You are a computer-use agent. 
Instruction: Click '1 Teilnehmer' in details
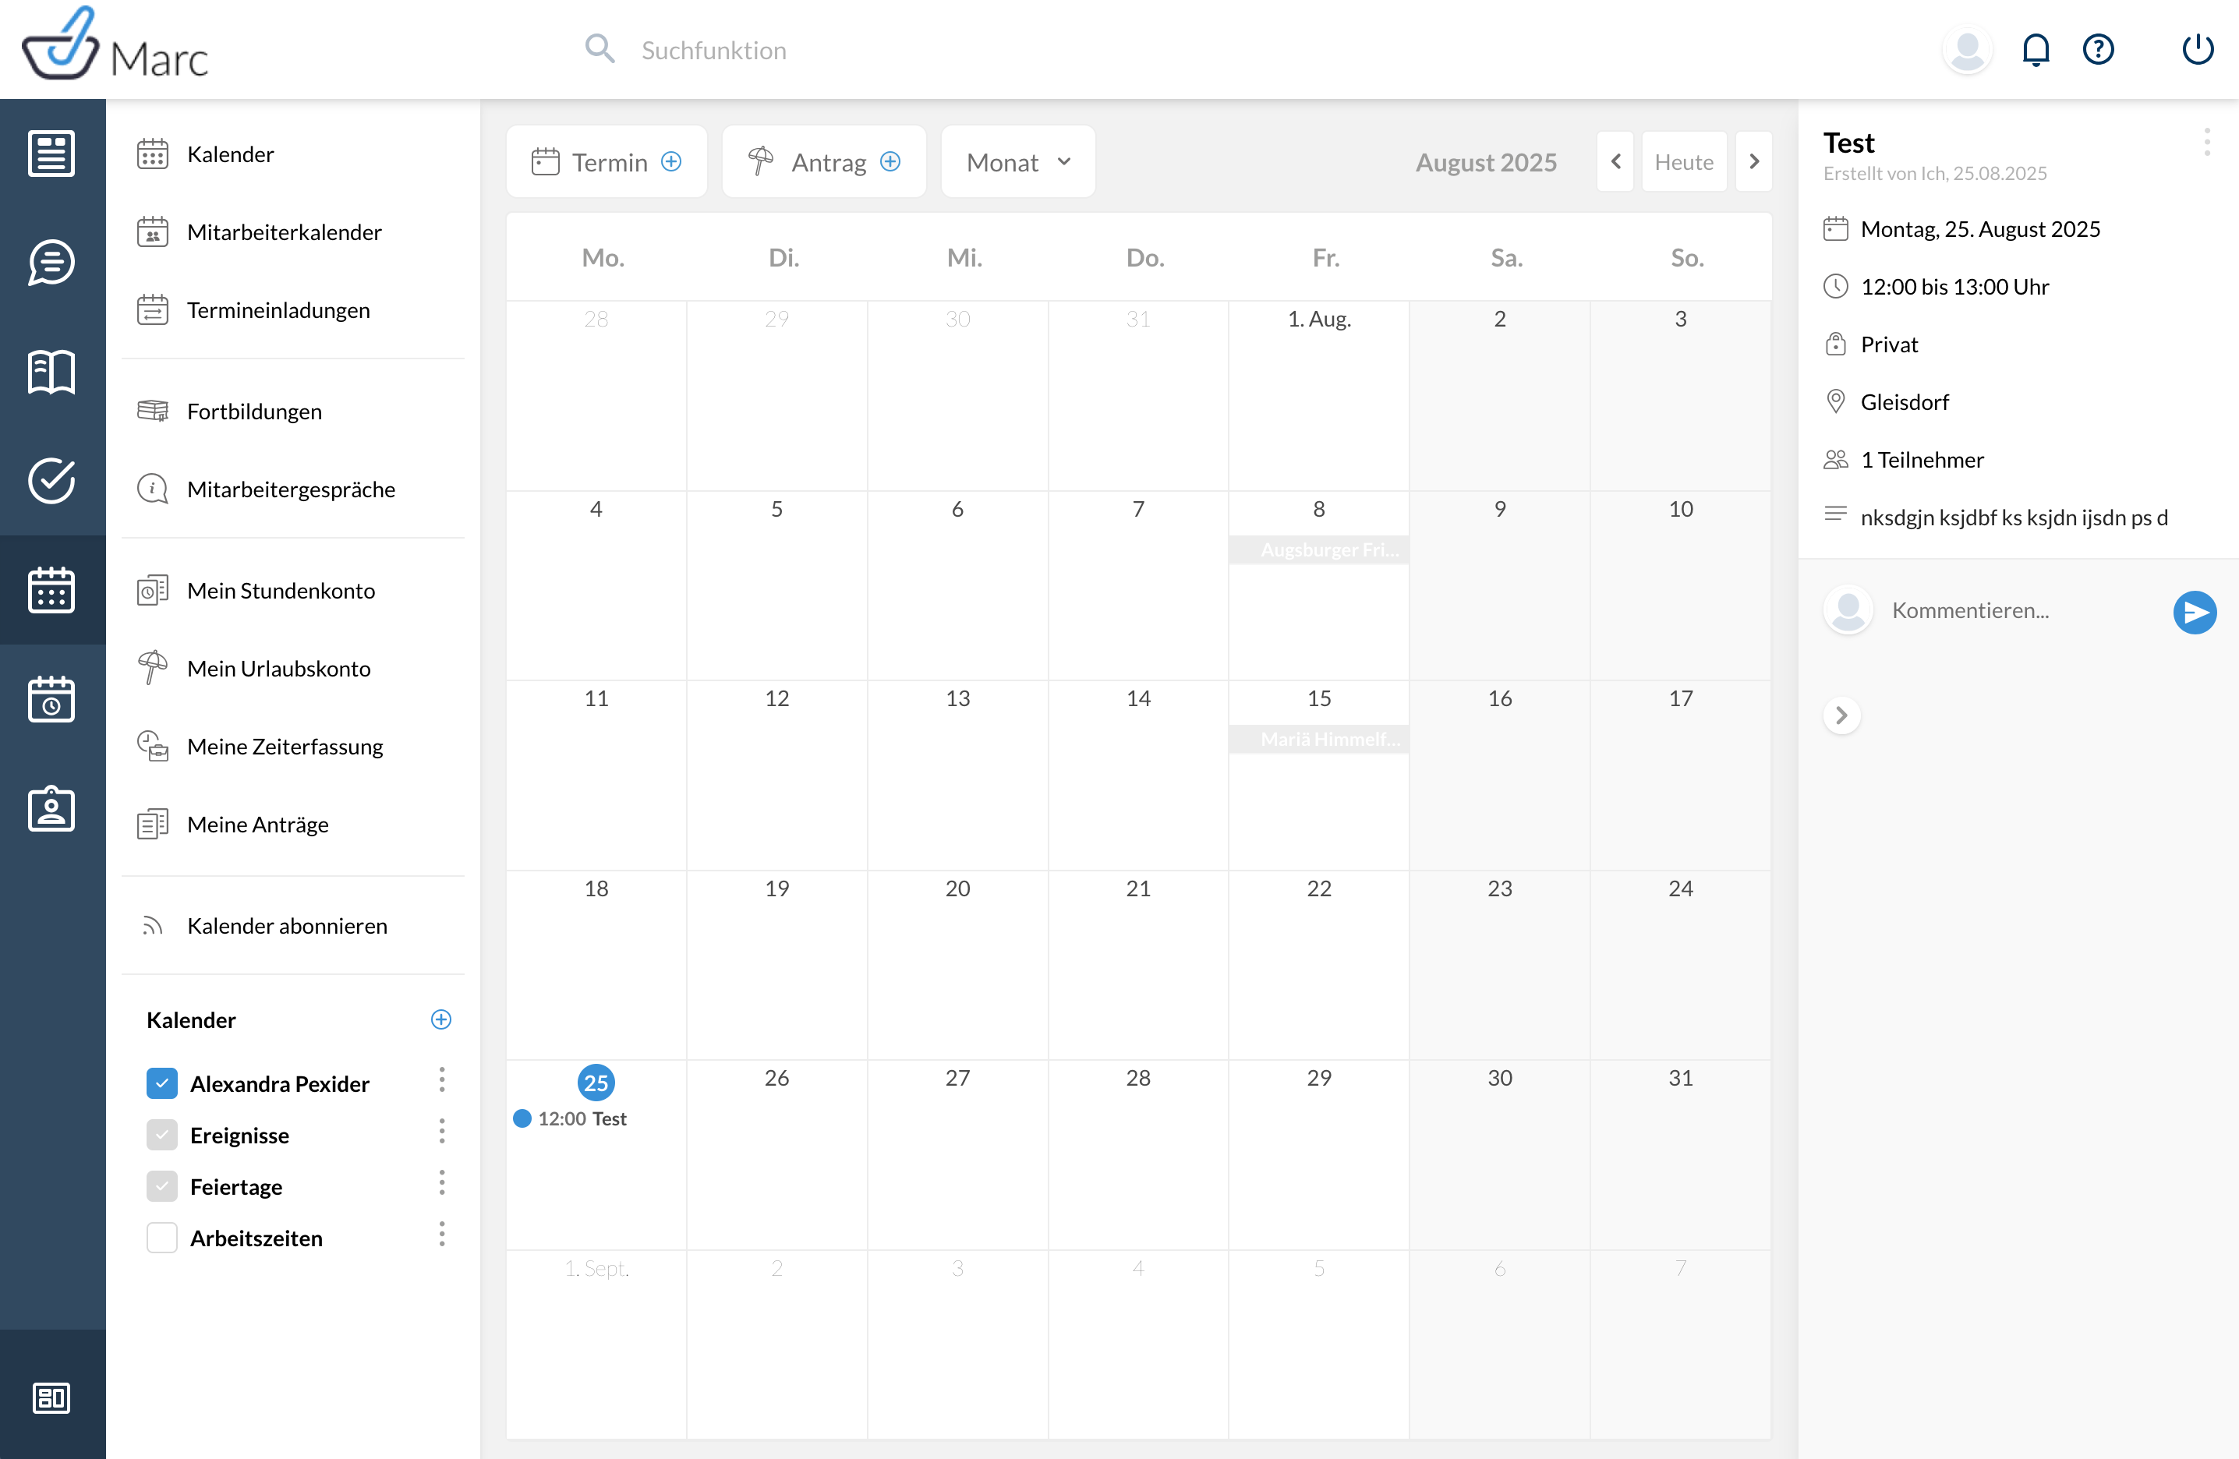[x=1922, y=460]
